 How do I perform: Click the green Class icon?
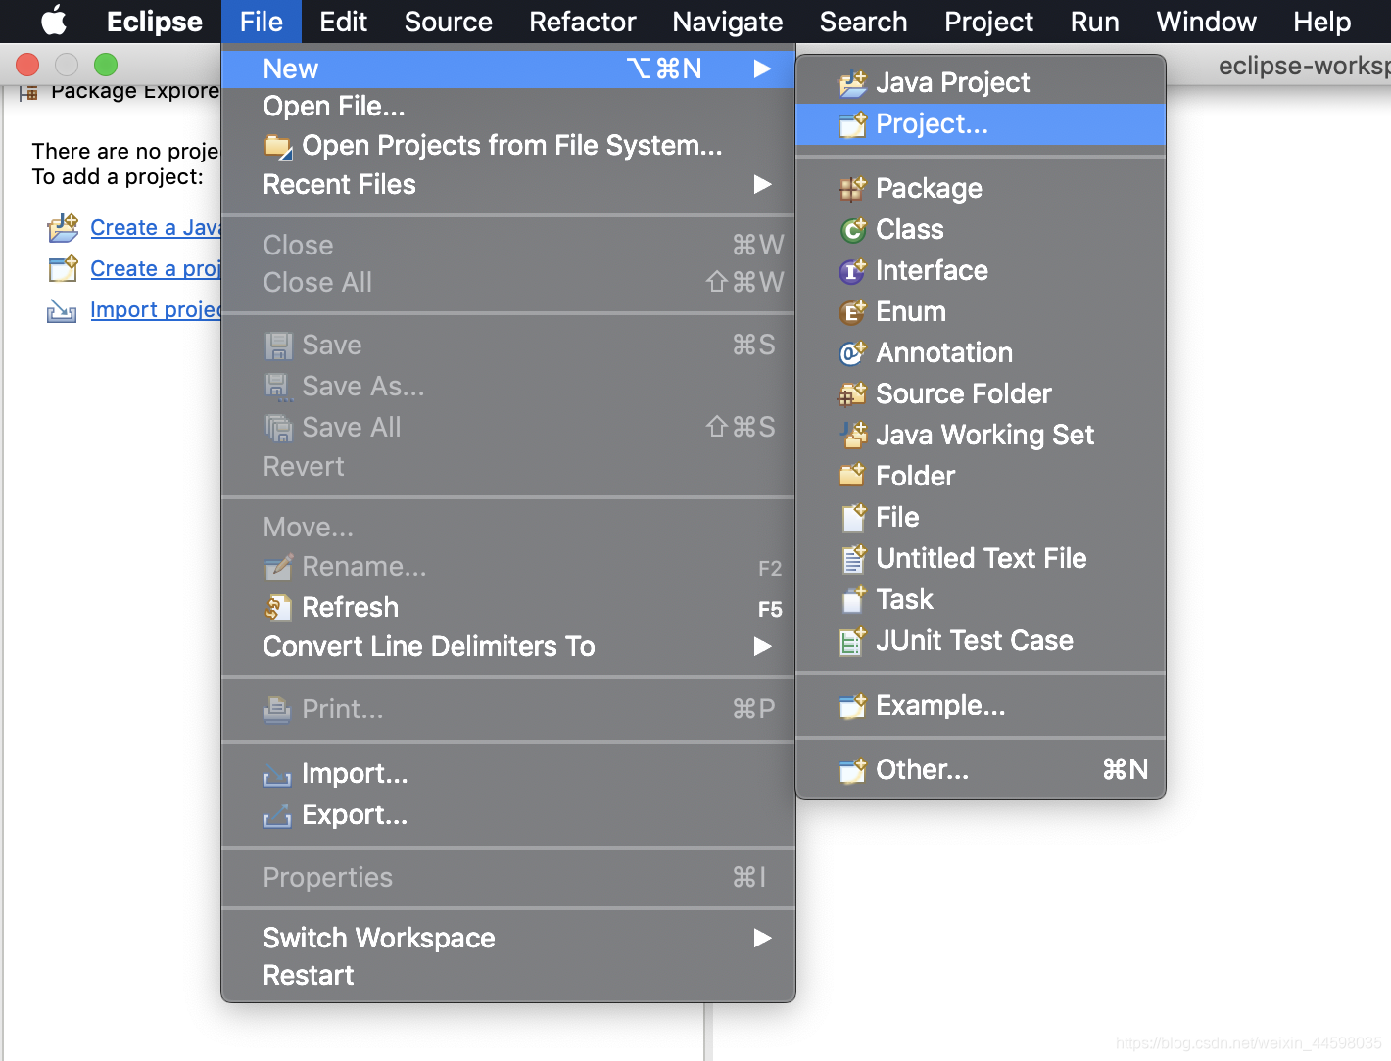point(852,230)
